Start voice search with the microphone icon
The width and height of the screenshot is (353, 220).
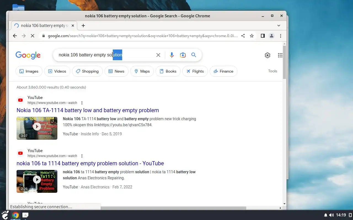172,55
